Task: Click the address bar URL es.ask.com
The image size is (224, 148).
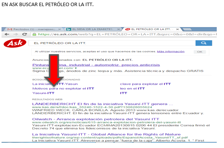Action: click(127, 34)
